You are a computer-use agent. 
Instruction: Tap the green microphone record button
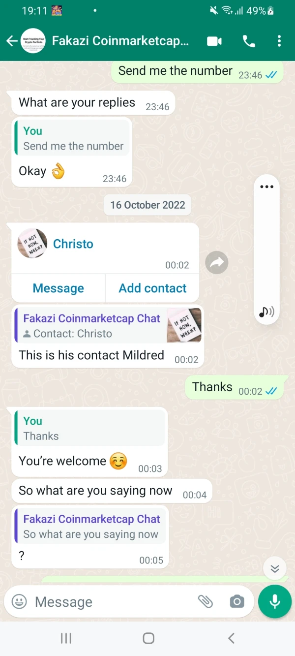[x=275, y=601]
